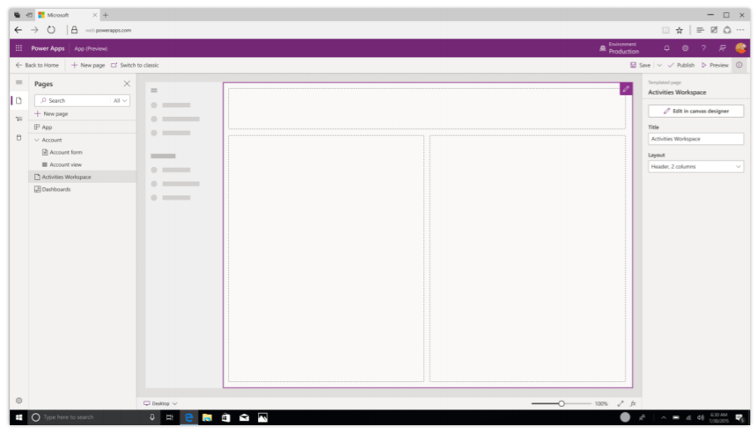Collapse the Account tree node
Image resolution: width=756 pixels, height=434 pixels.
37,140
